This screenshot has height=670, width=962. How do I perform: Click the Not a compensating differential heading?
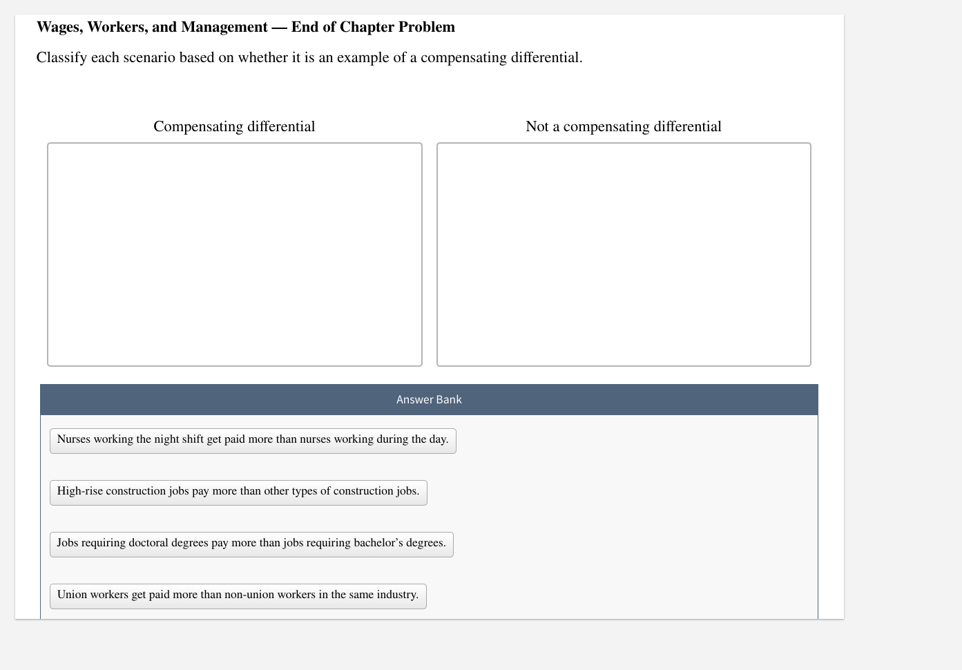(x=624, y=126)
